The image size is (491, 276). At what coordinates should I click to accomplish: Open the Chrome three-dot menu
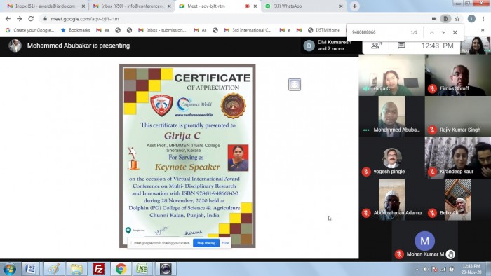pos(483,19)
